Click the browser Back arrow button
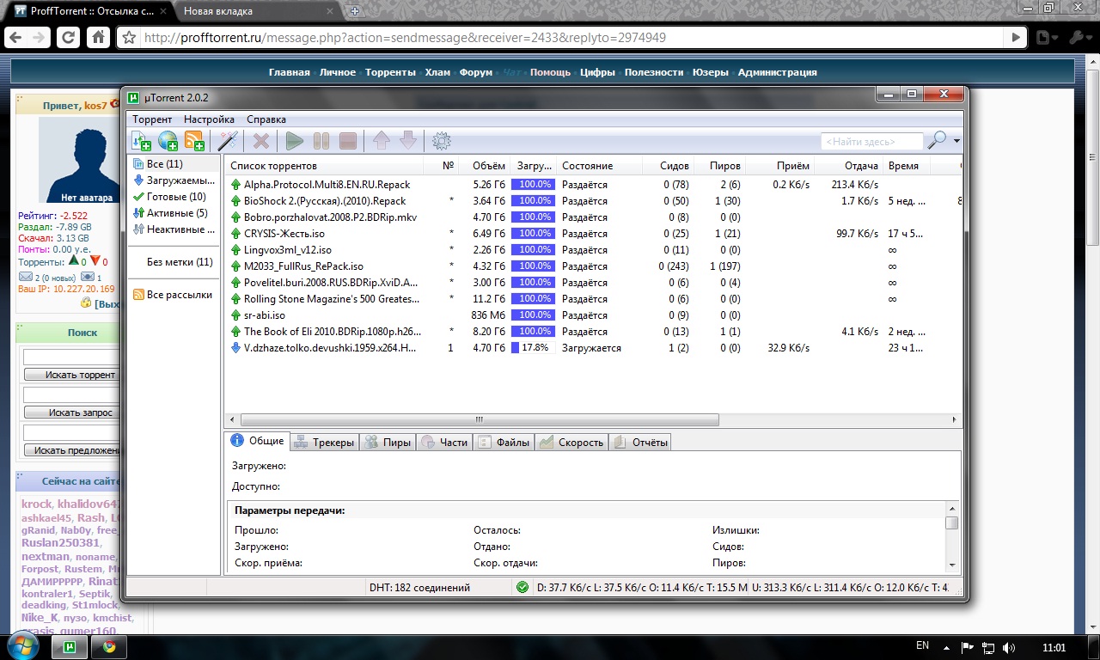The image size is (1100, 660). (x=16, y=38)
